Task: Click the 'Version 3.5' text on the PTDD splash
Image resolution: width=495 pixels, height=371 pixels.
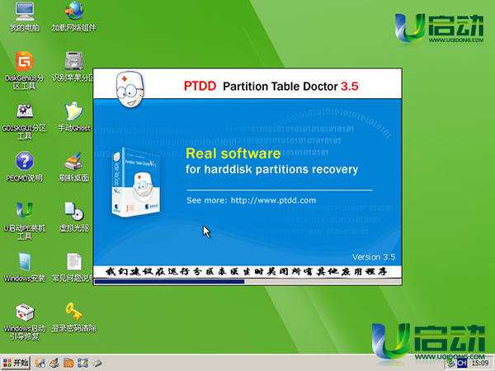Action: click(374, 257)
